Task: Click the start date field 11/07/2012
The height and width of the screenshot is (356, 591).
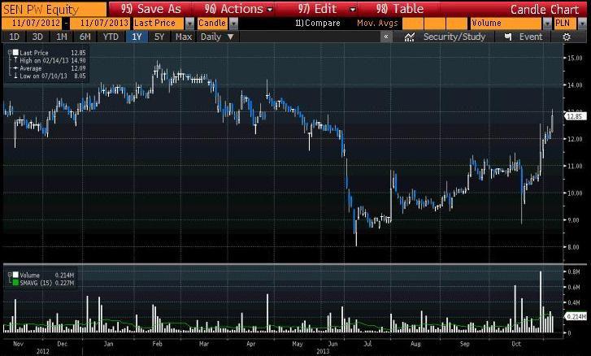Action: tap(32, 24)
